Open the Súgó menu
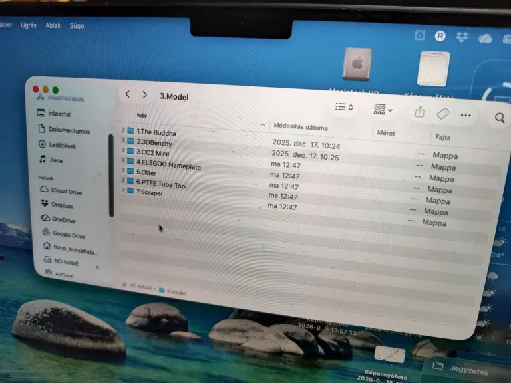 [x=77, y=26]
